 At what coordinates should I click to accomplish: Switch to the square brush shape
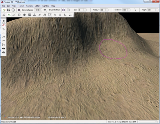(x=68, y=10)
